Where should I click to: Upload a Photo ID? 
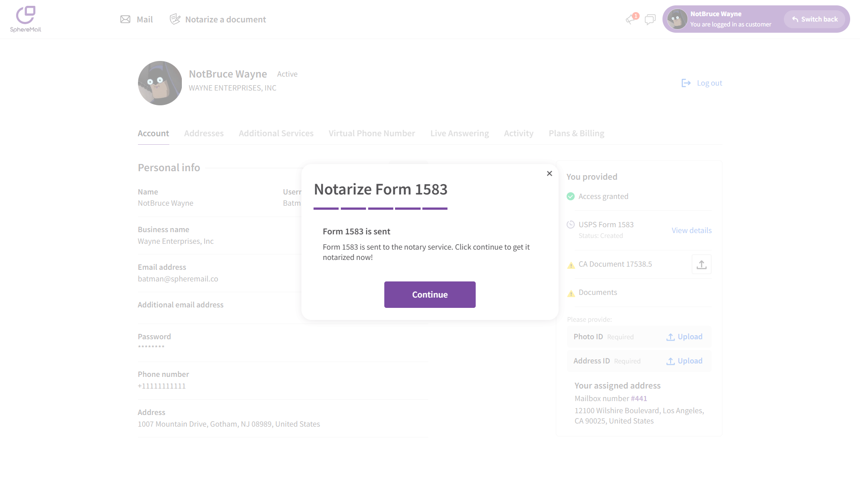click(x=684, y=337)
